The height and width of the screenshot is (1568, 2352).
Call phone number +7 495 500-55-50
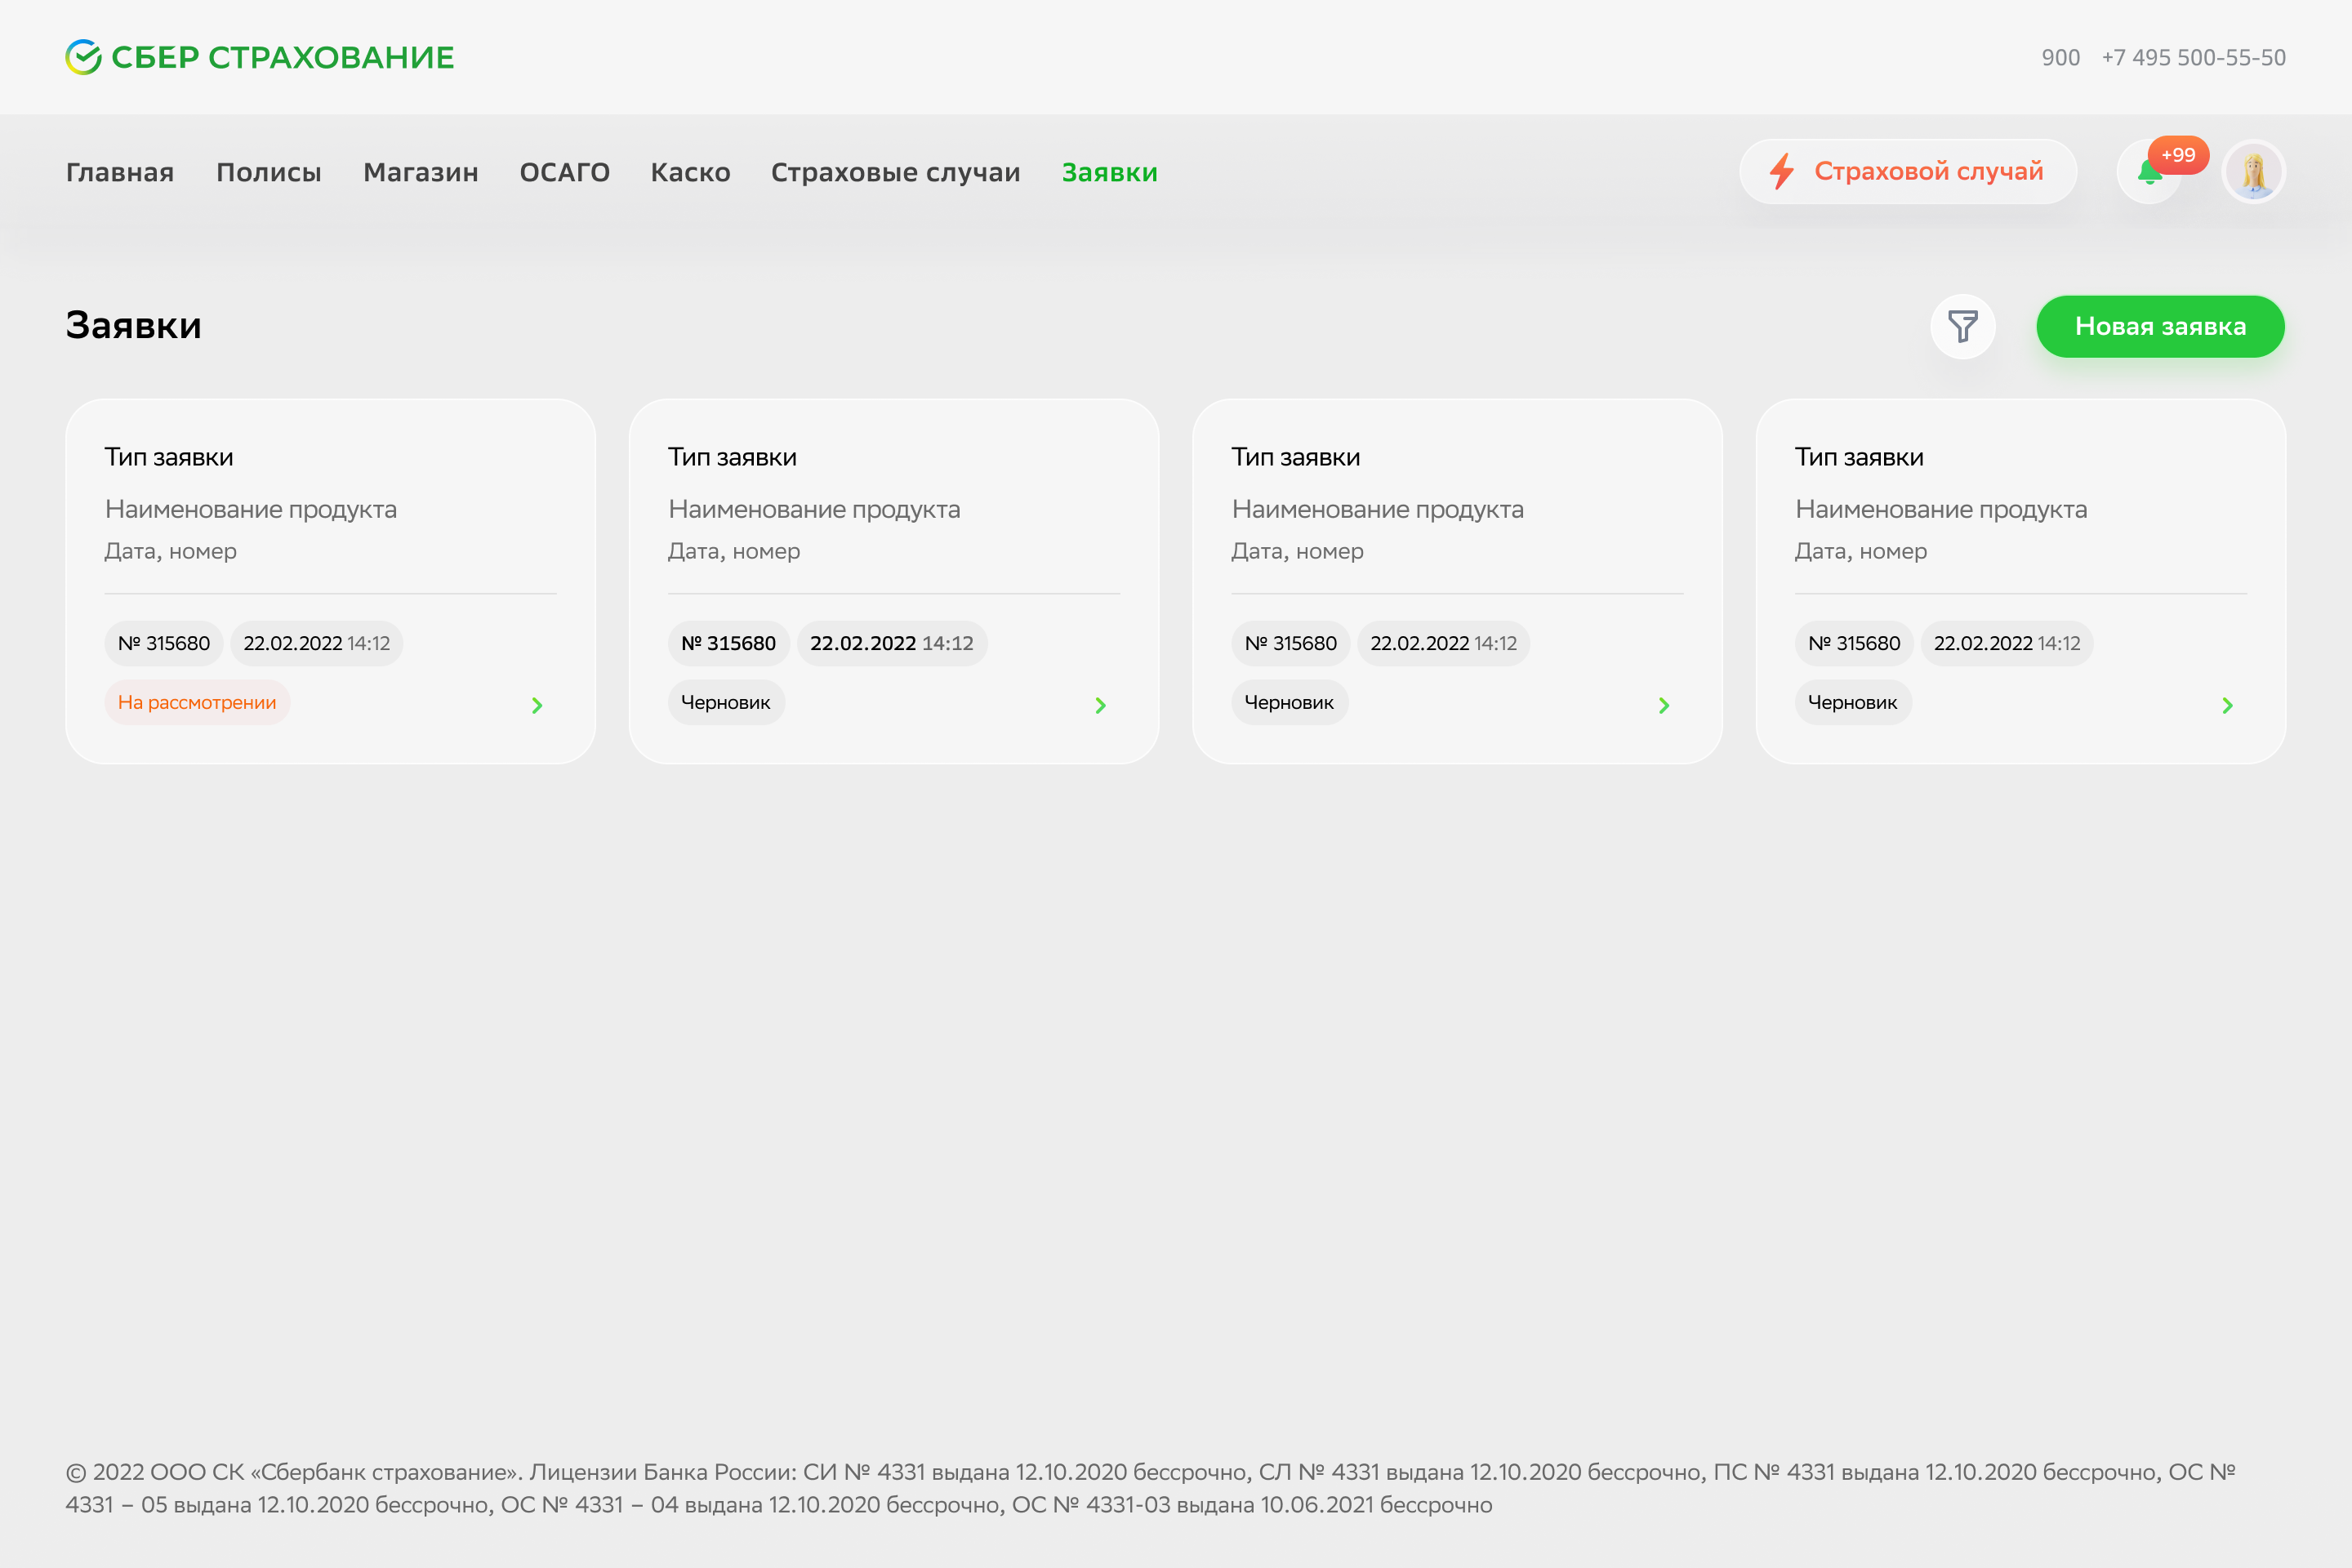point(2194,57)
